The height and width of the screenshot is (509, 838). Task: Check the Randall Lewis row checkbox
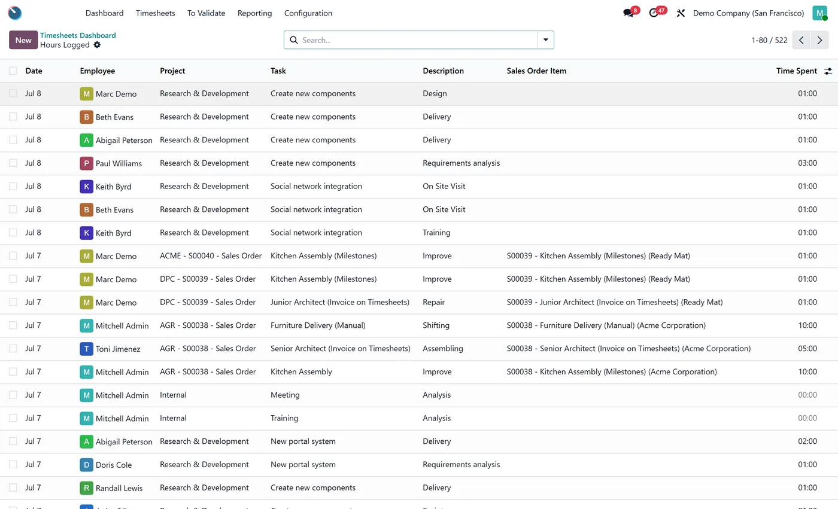[13, 487]
